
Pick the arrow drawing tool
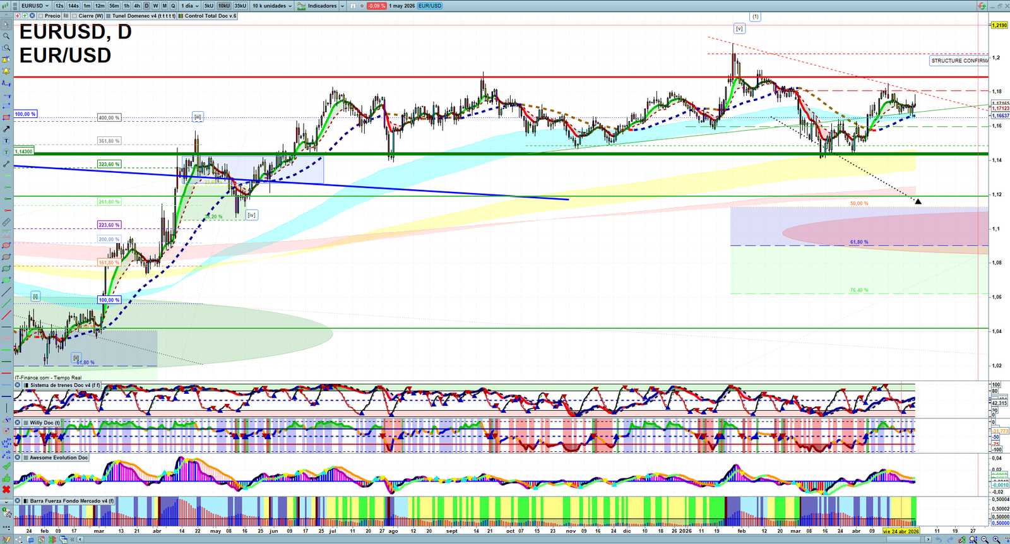[6, 129]
